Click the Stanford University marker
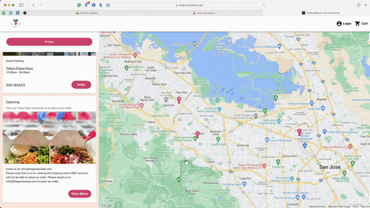 (166, 100)
